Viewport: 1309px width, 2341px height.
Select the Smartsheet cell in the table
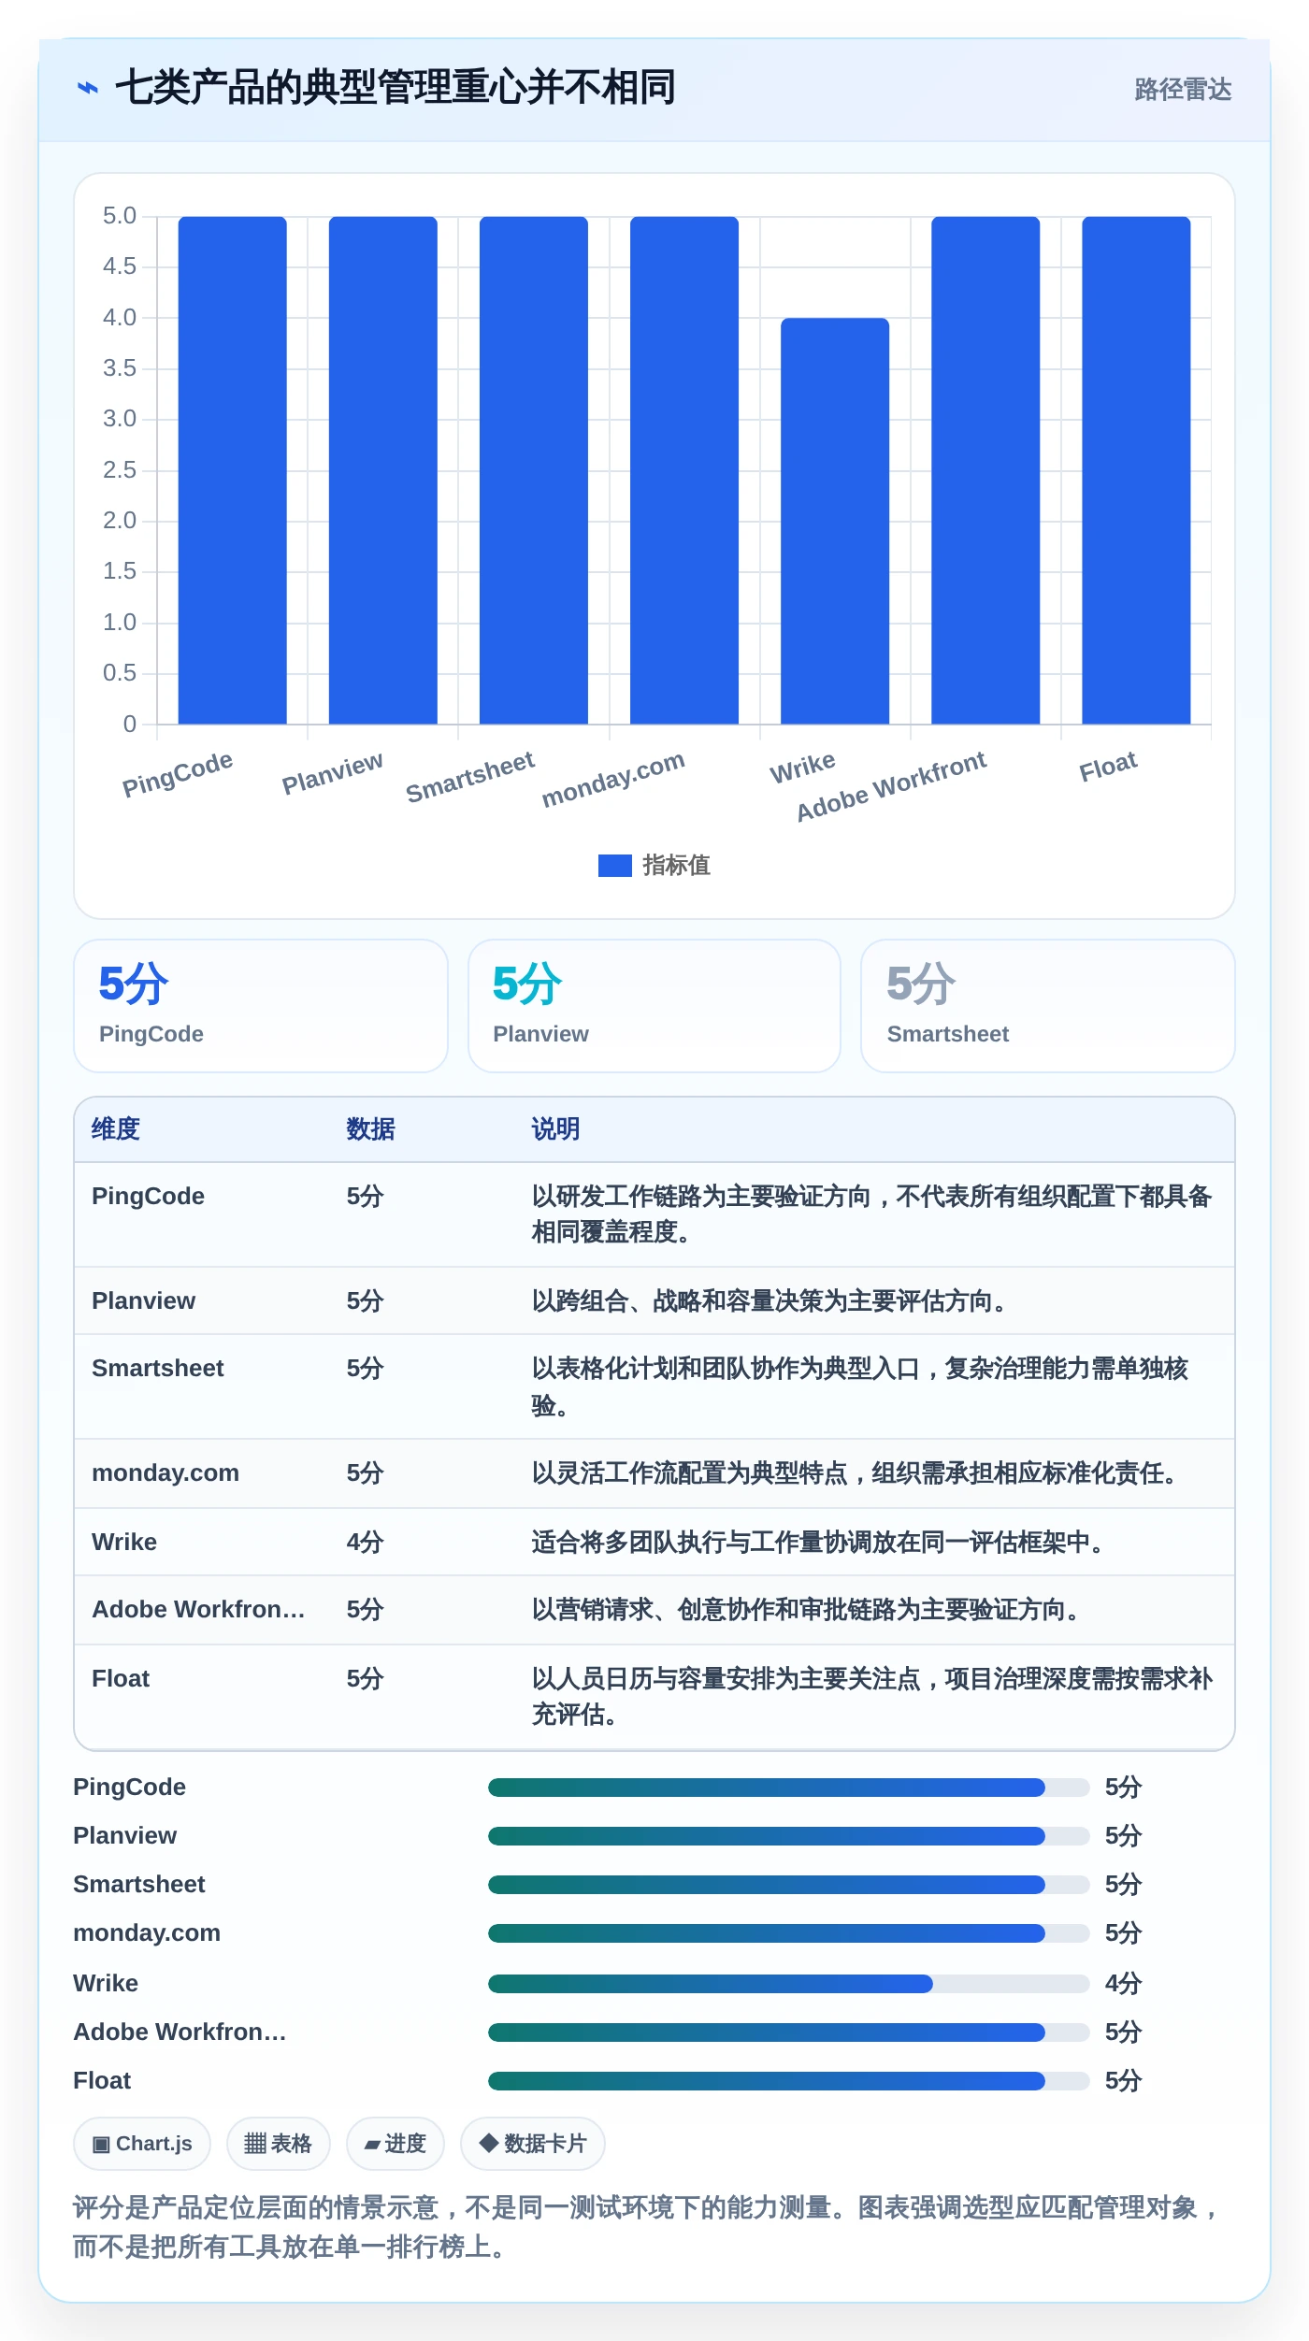click(x=158, y=1369)
